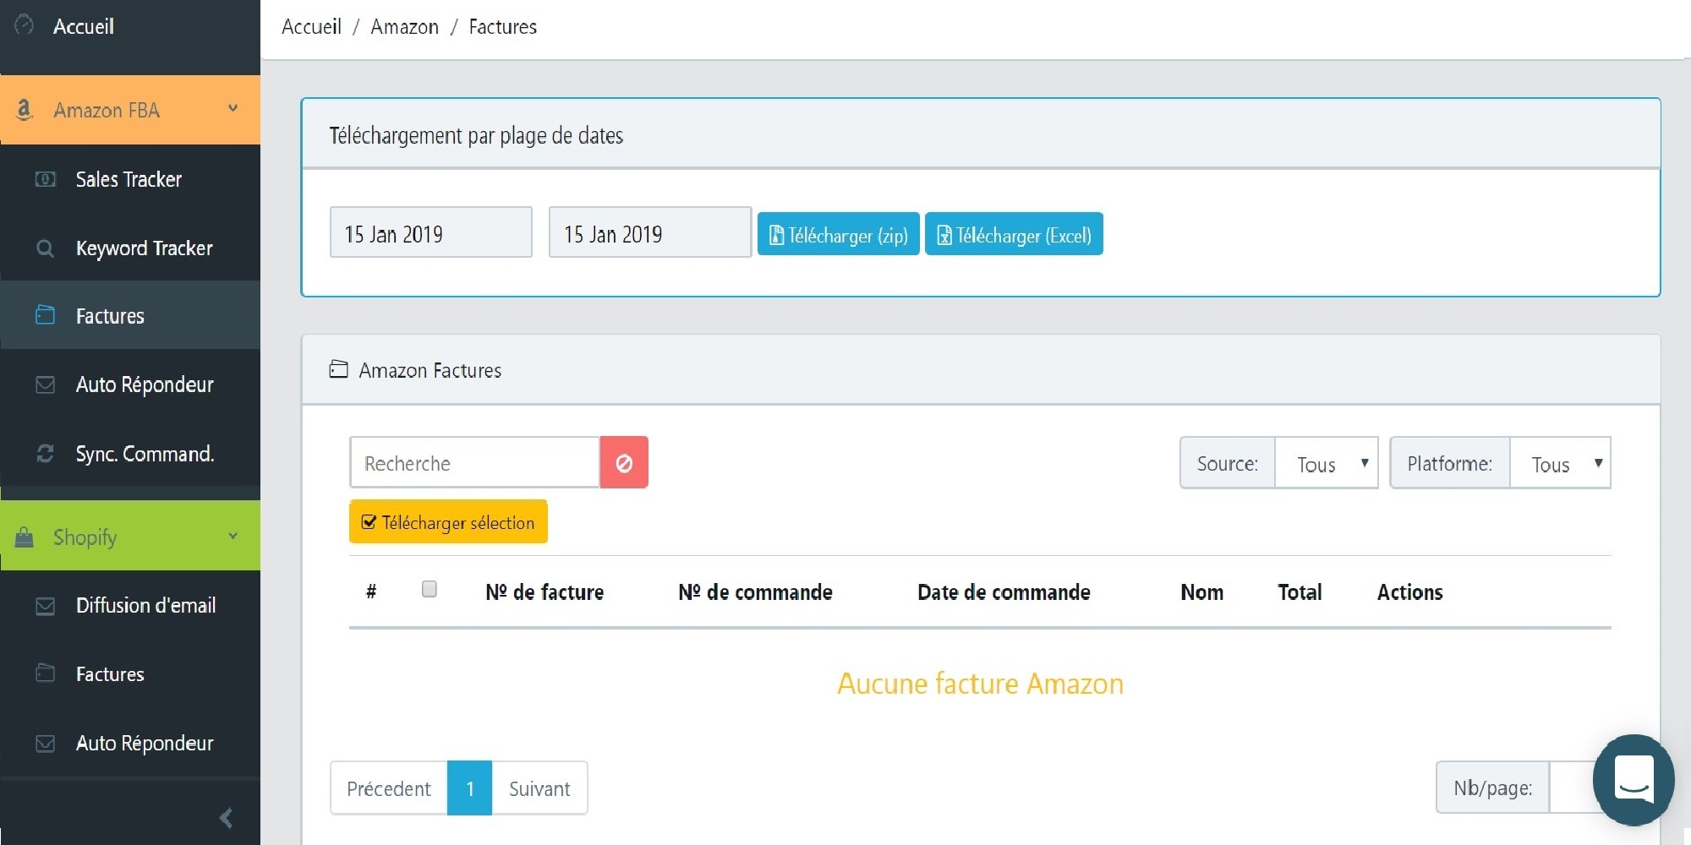
Task: Click the Accueil dashboard icon
Action: tap(25, 25)
